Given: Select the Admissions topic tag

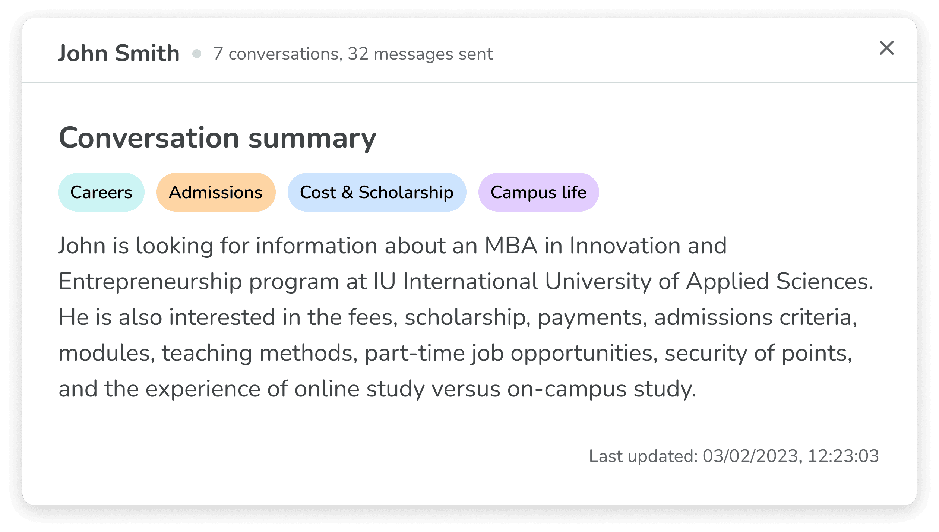Looking at the screenshot, I should click(216, 192).
